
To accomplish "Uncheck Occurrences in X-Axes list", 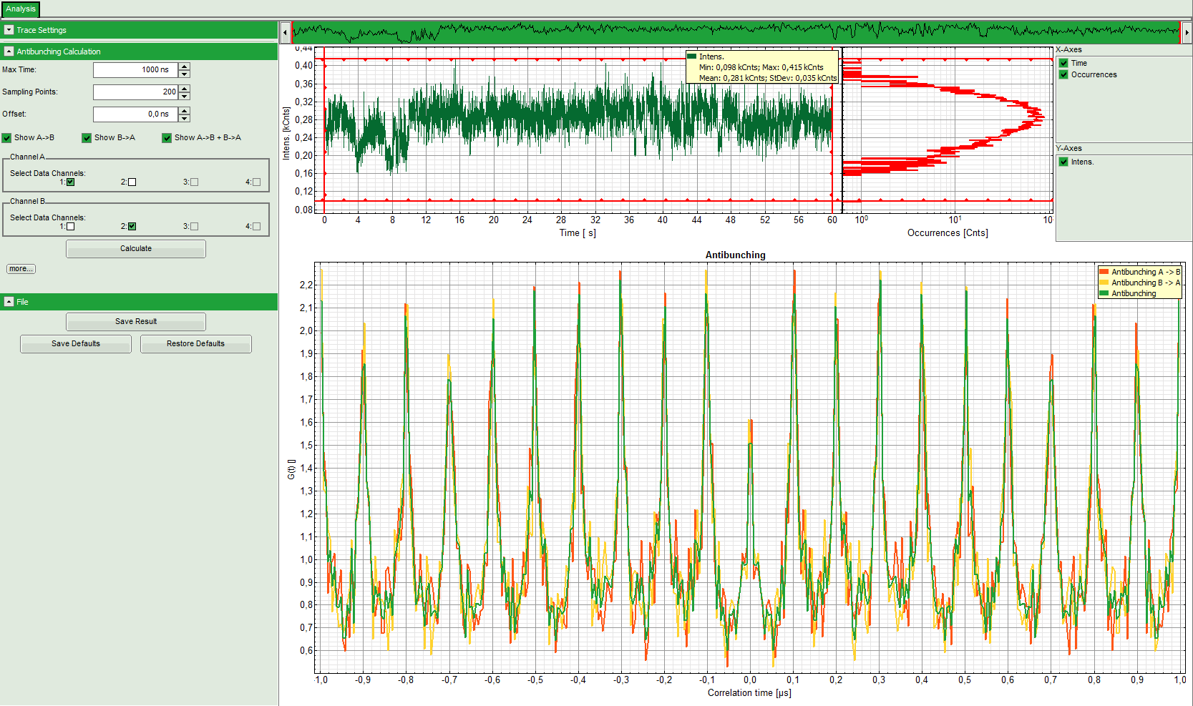I will 1063,74.
